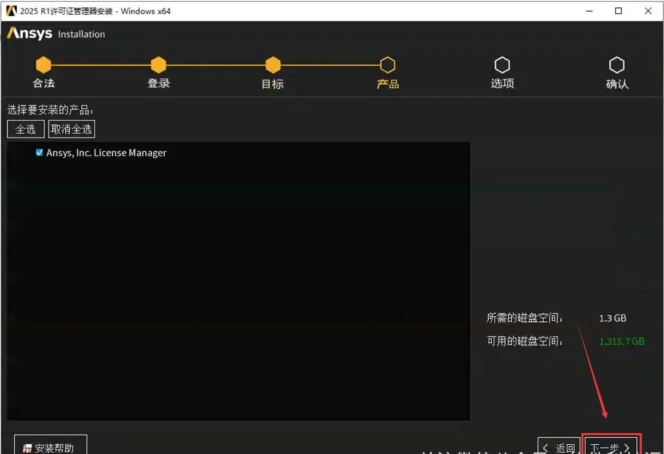The height and width of the screenshot is (454, 664).
Task: Click the 目标 step label
Action: 272,84
